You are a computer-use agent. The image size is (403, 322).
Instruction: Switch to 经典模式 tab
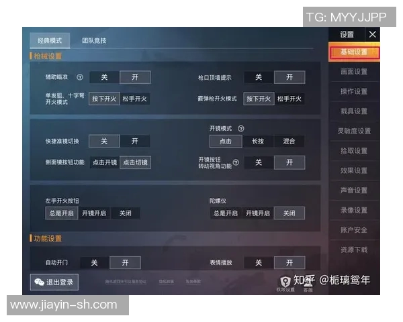[50, 40]
